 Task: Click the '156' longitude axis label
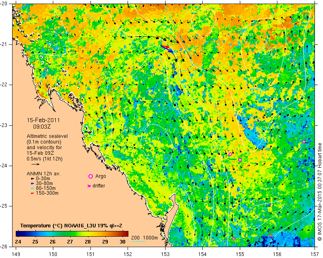277,254
